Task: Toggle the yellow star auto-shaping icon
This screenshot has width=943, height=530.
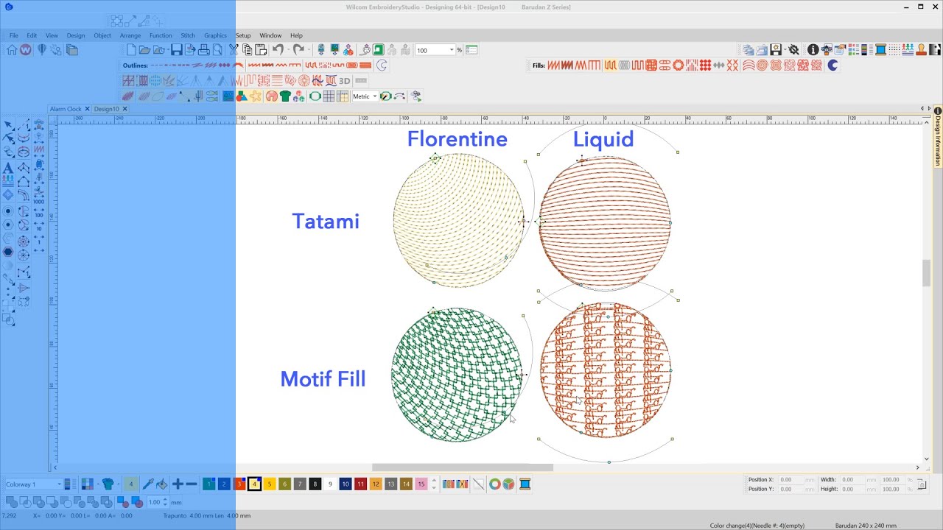Action: 256,96
